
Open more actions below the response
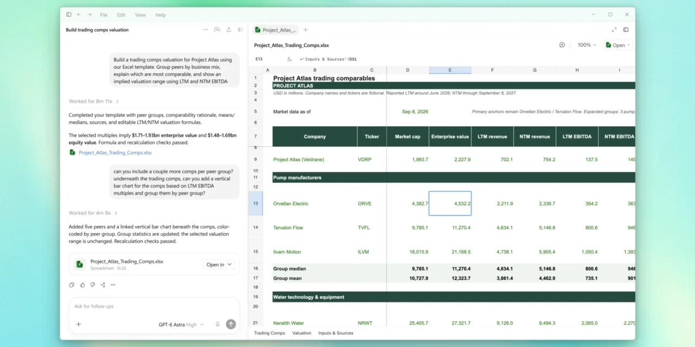(113, 285)
